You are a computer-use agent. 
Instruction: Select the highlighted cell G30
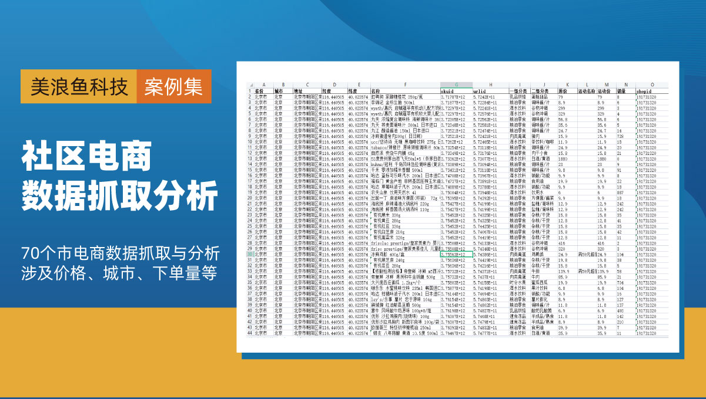[456, 255]
